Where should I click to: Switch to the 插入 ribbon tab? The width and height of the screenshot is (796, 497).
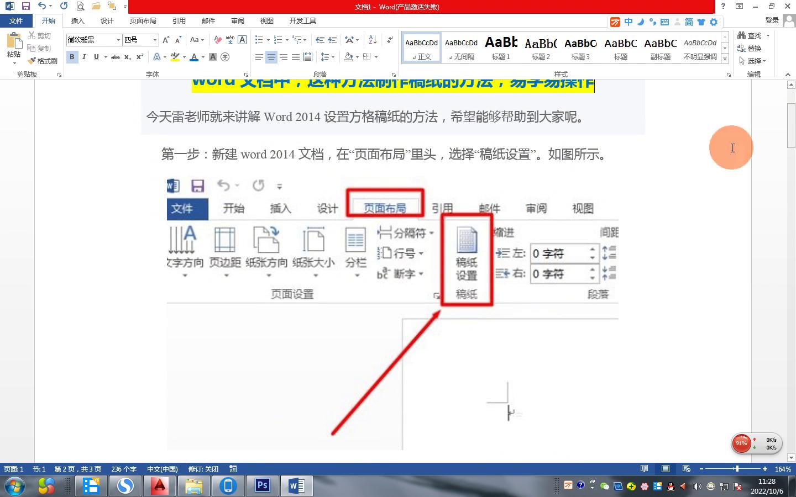pos(77,20)
